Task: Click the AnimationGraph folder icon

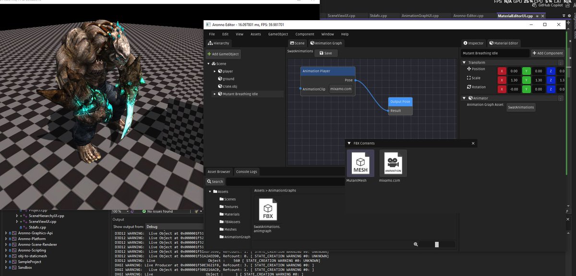Action: coord(221,237)
